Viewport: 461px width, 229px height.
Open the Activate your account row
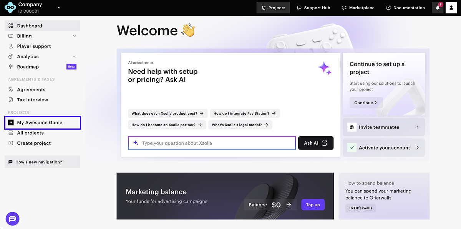pos(383,148)
